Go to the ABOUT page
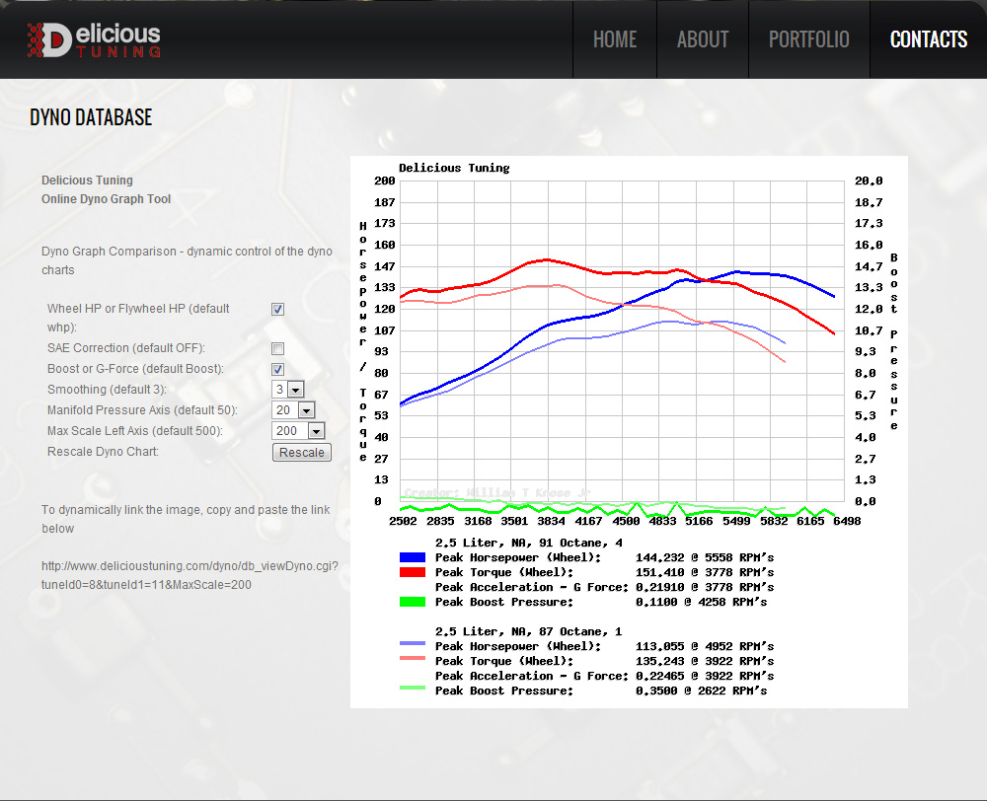The width and height of the screenshot is (987, 801). coord(703,39)
